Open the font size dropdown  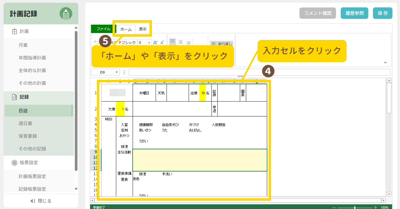click(x=149, y=42)
